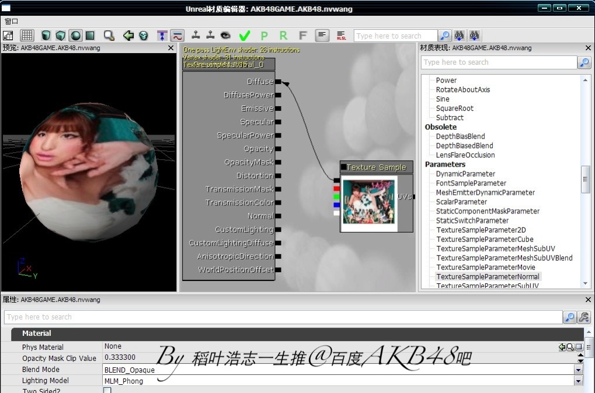
Task: Select ScalarParameter expression
Action: (x=461, y=202)
